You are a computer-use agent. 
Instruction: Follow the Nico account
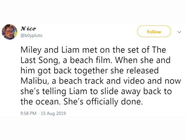pyautogui.click(x=154, y=31)
